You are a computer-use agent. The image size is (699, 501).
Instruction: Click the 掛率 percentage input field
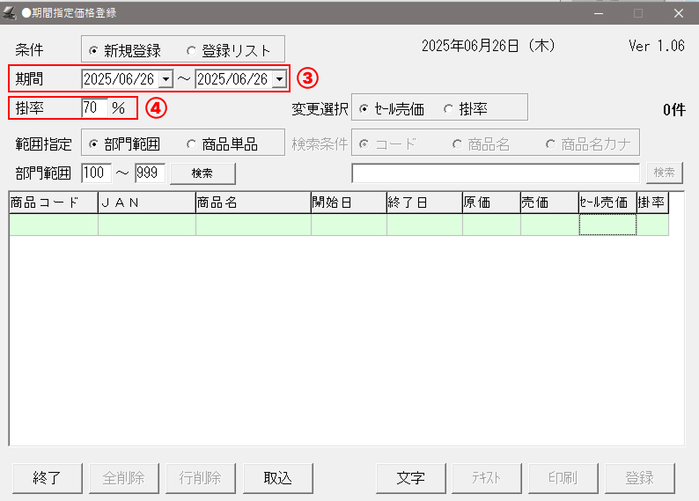pos(92,108)
